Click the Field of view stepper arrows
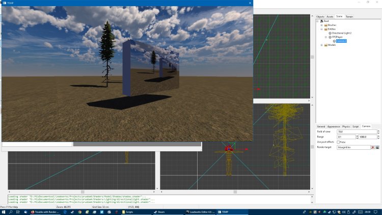Viewport: 382px width, 215px height. (377, 131)
